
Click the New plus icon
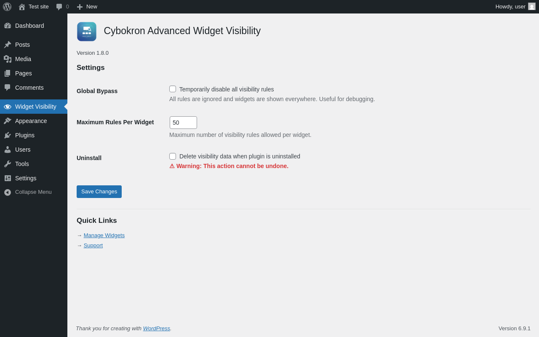click(x=80, y=7)
